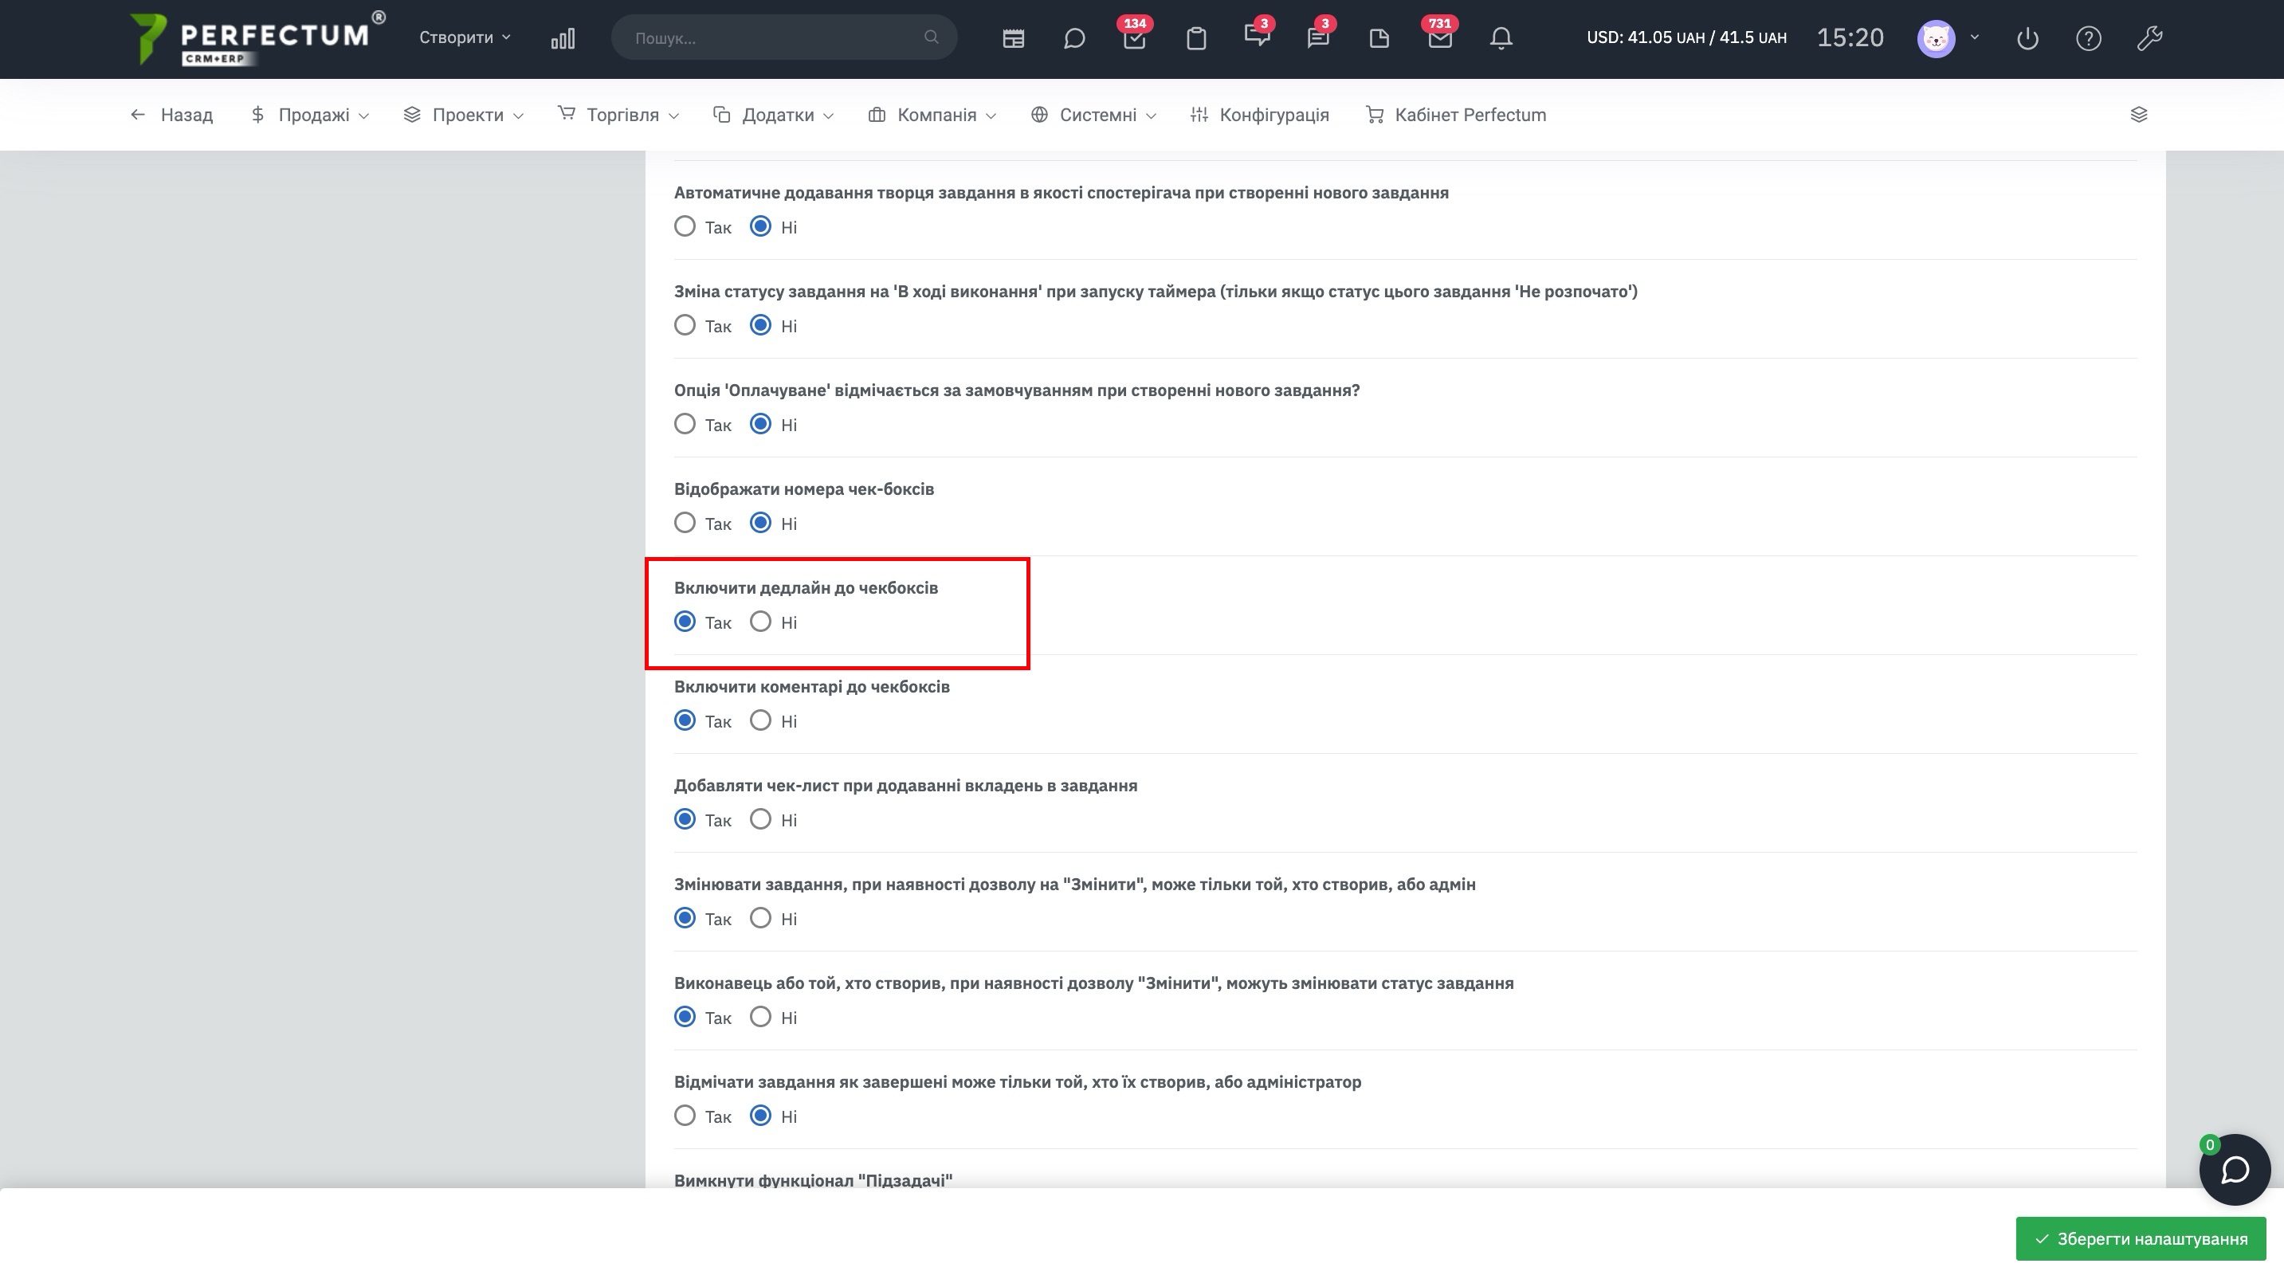Select 'Ні' for checkbox deadline setting
This screenshot has width=2284, height=1283.
(759, 622)
